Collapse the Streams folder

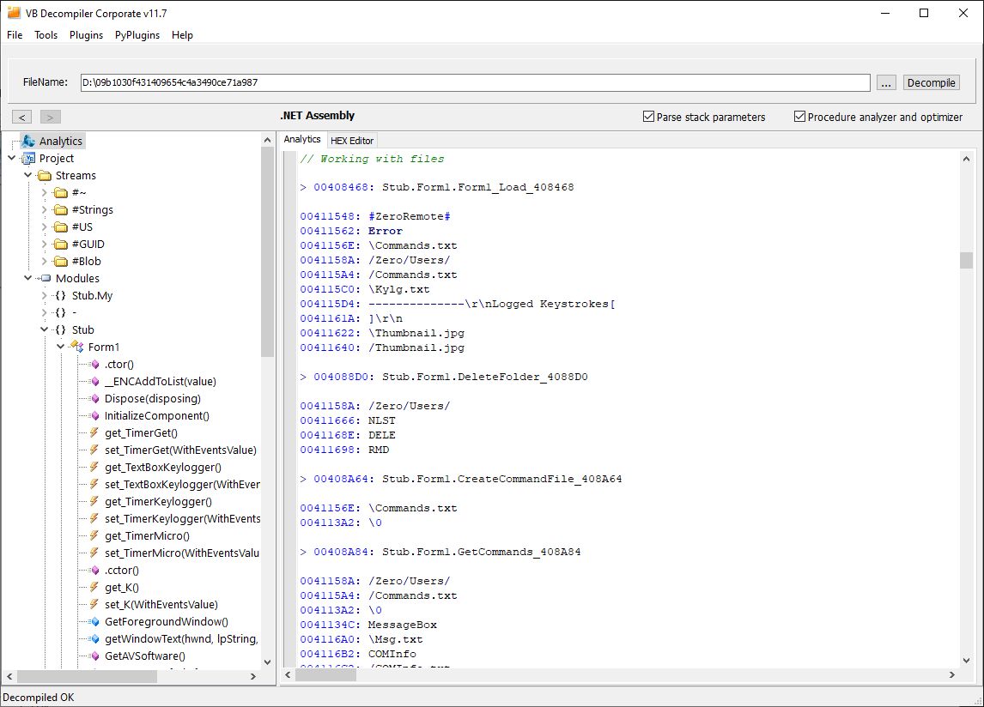coord(28,176)
